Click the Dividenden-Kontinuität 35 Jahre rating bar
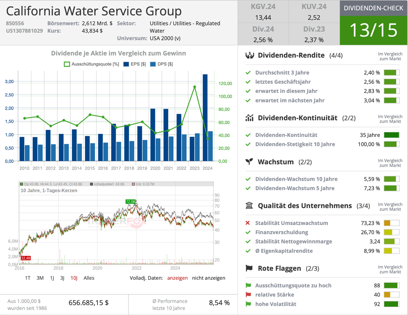 point(392,135)
